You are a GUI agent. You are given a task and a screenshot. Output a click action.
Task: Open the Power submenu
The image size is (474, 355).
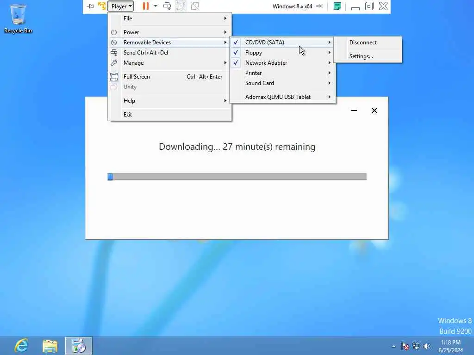(x=170, y=32)
